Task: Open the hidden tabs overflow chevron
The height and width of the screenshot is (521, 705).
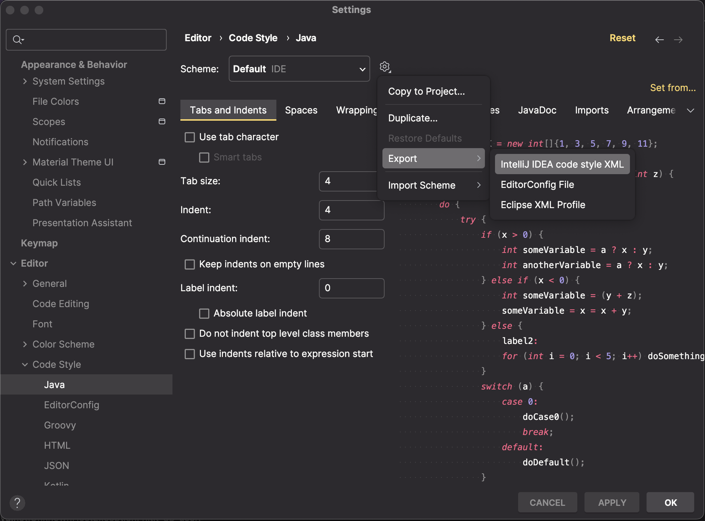Action: point(691,111)
